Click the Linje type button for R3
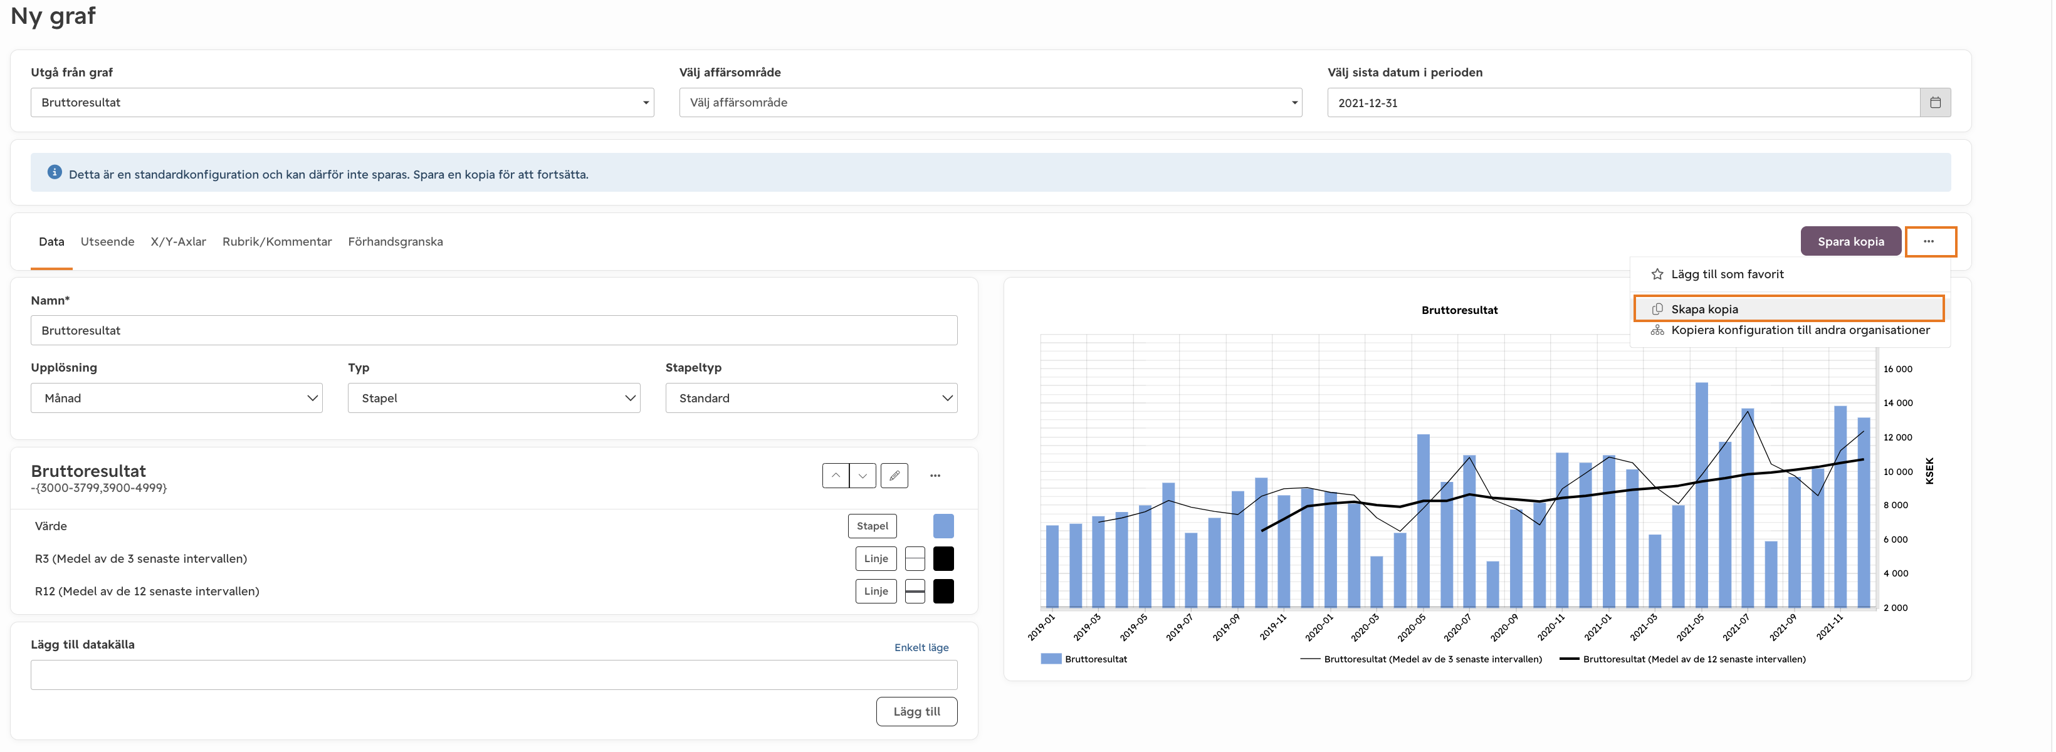The height and width of the screenshot is (752, 2056). point(876,559)
